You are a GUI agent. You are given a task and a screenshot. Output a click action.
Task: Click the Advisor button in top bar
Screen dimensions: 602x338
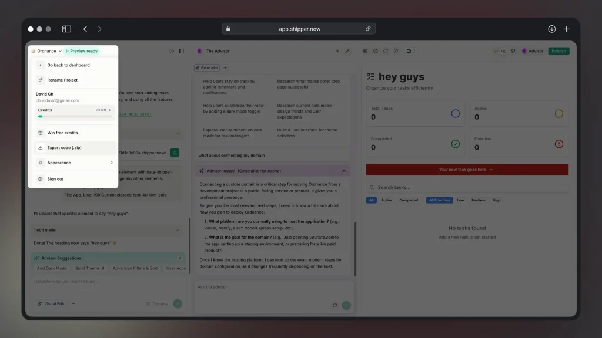tap(533, 51)
